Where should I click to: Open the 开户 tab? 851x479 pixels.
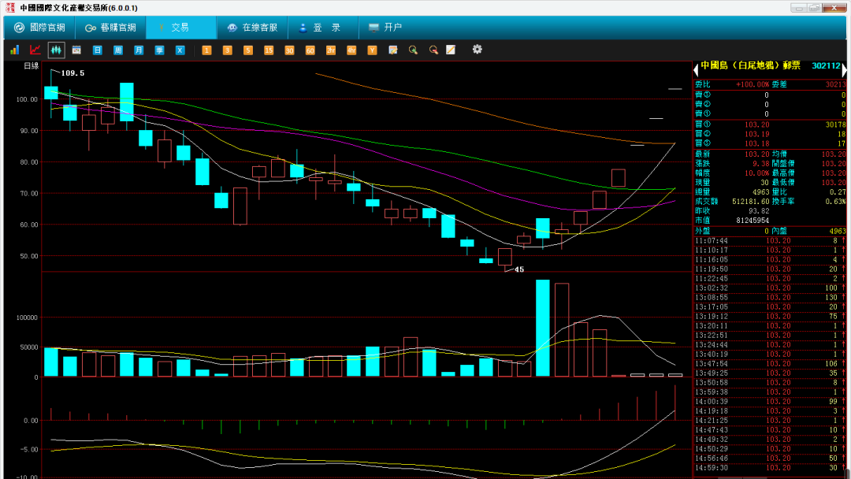(385, 28)
